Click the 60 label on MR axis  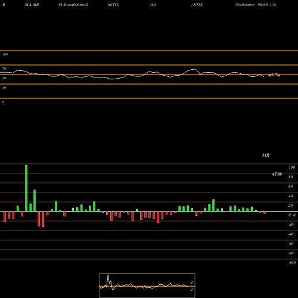pyautogui.click(x=291, y=187)
